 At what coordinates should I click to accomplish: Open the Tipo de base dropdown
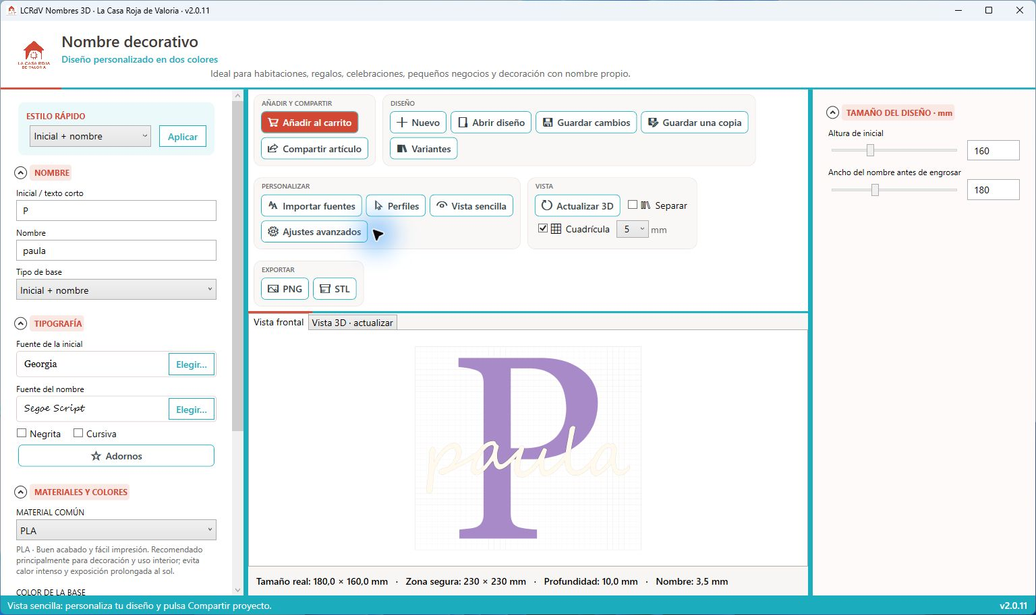coord(116,290)
